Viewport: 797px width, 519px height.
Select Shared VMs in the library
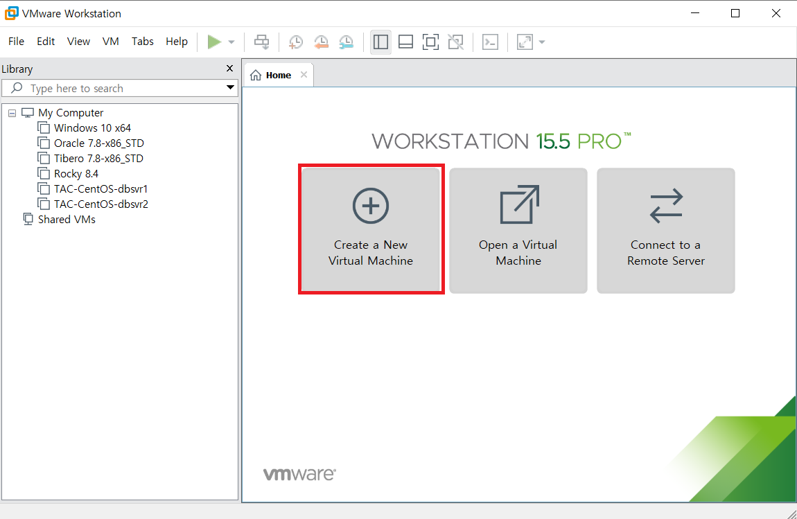[67, 219]
